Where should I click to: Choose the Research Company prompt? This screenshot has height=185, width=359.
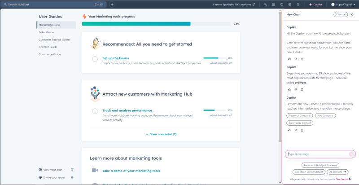[x=300, y=116]
